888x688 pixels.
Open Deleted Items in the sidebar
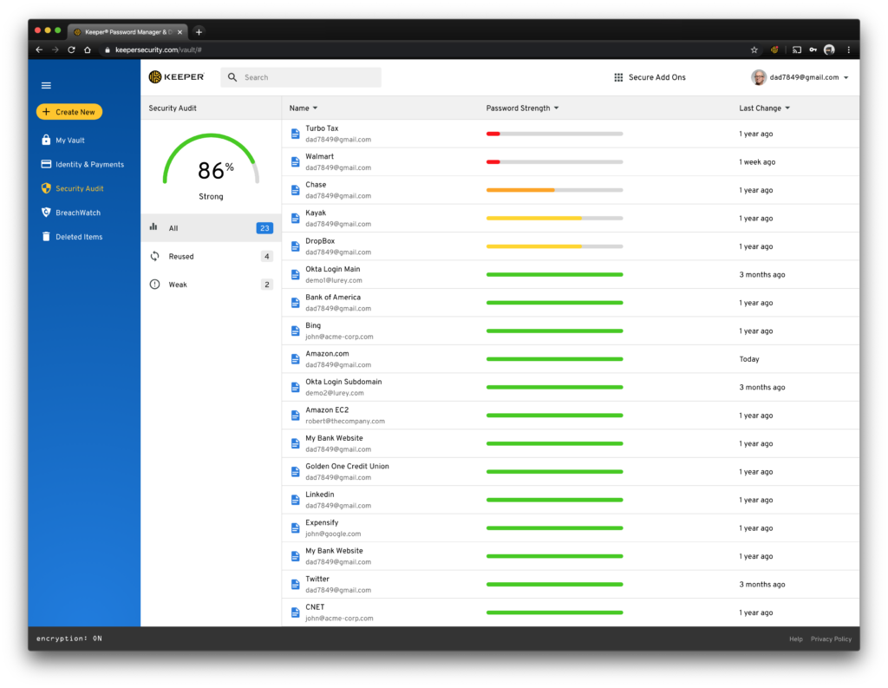(x=79, y=236)
